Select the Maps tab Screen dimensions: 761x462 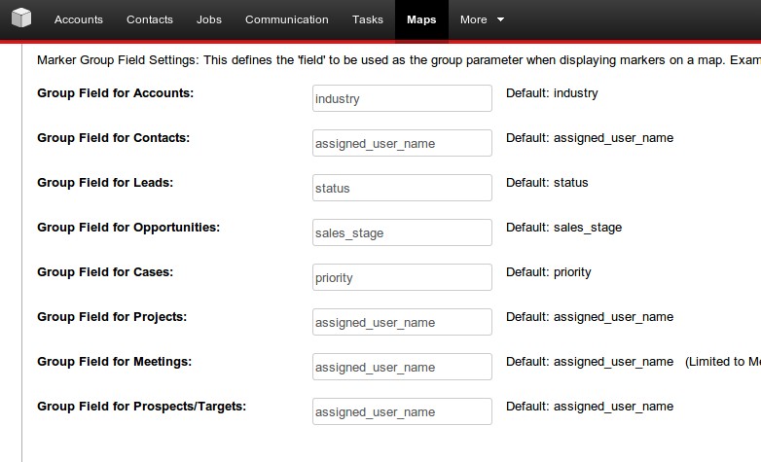[421, 19]
